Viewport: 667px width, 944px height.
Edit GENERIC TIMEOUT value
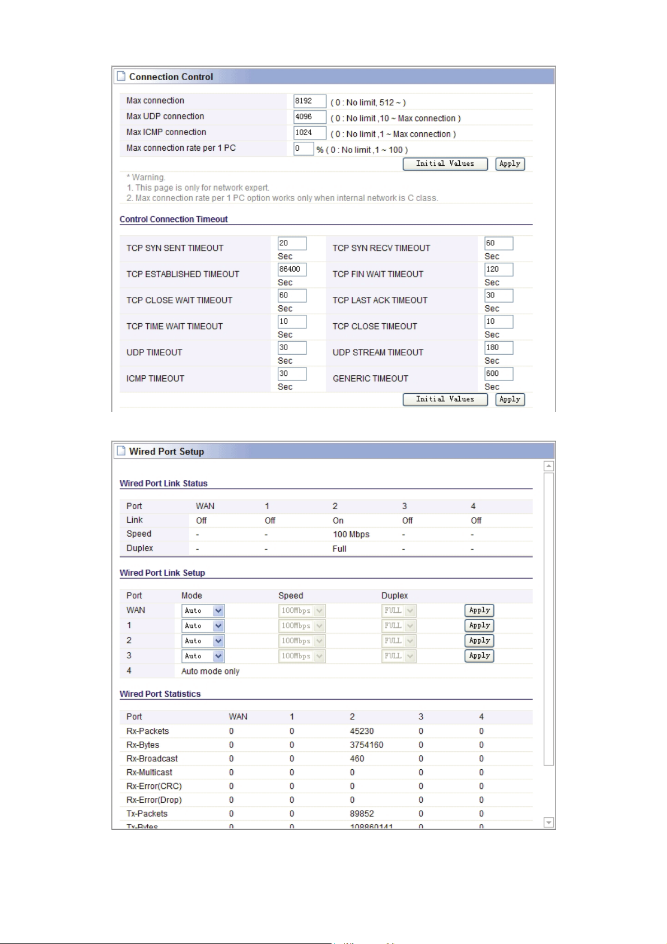[x=498, y=374]
